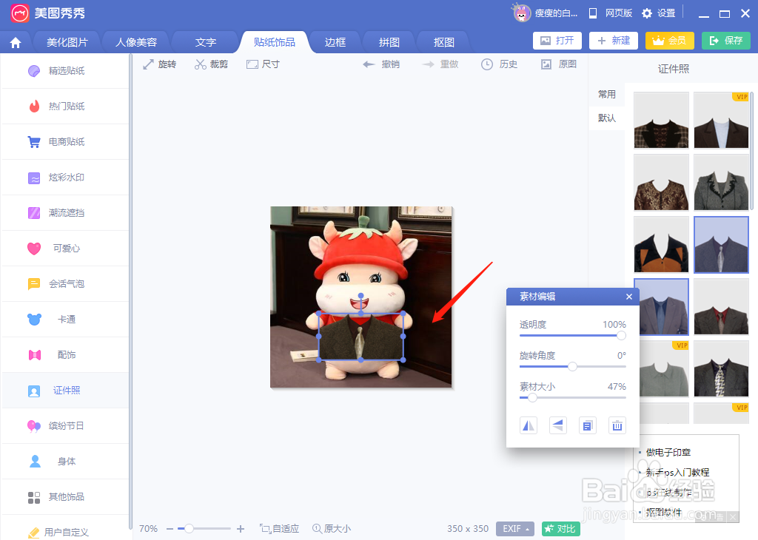Open the 新手ps入门教程 link
This screenshot has height=540, width=758.
click(677, 473)
